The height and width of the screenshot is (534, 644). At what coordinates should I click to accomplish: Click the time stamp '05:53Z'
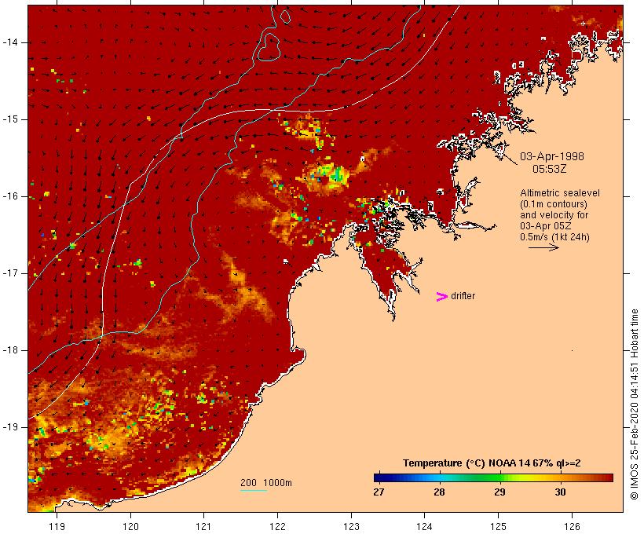549,169
